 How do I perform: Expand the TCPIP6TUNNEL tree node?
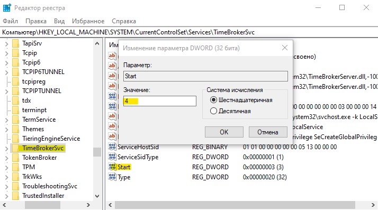[x=6, y=72]
